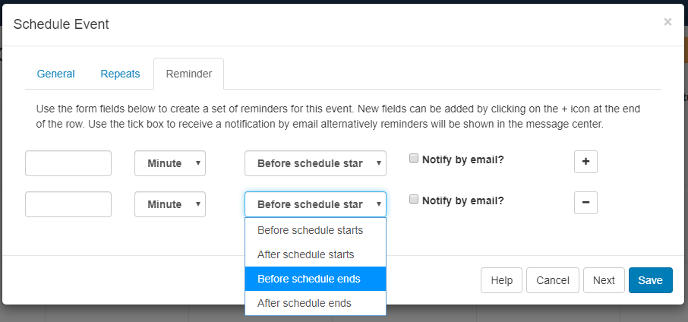Tick Notify by email in second row
This screenshot has height=322, width=688.
pyautogui.click(x=414, y=200)
